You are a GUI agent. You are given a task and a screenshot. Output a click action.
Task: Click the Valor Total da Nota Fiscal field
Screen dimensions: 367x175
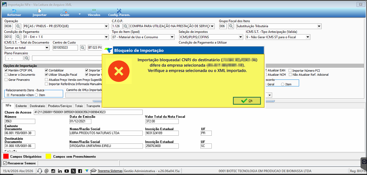coord(162,121)
